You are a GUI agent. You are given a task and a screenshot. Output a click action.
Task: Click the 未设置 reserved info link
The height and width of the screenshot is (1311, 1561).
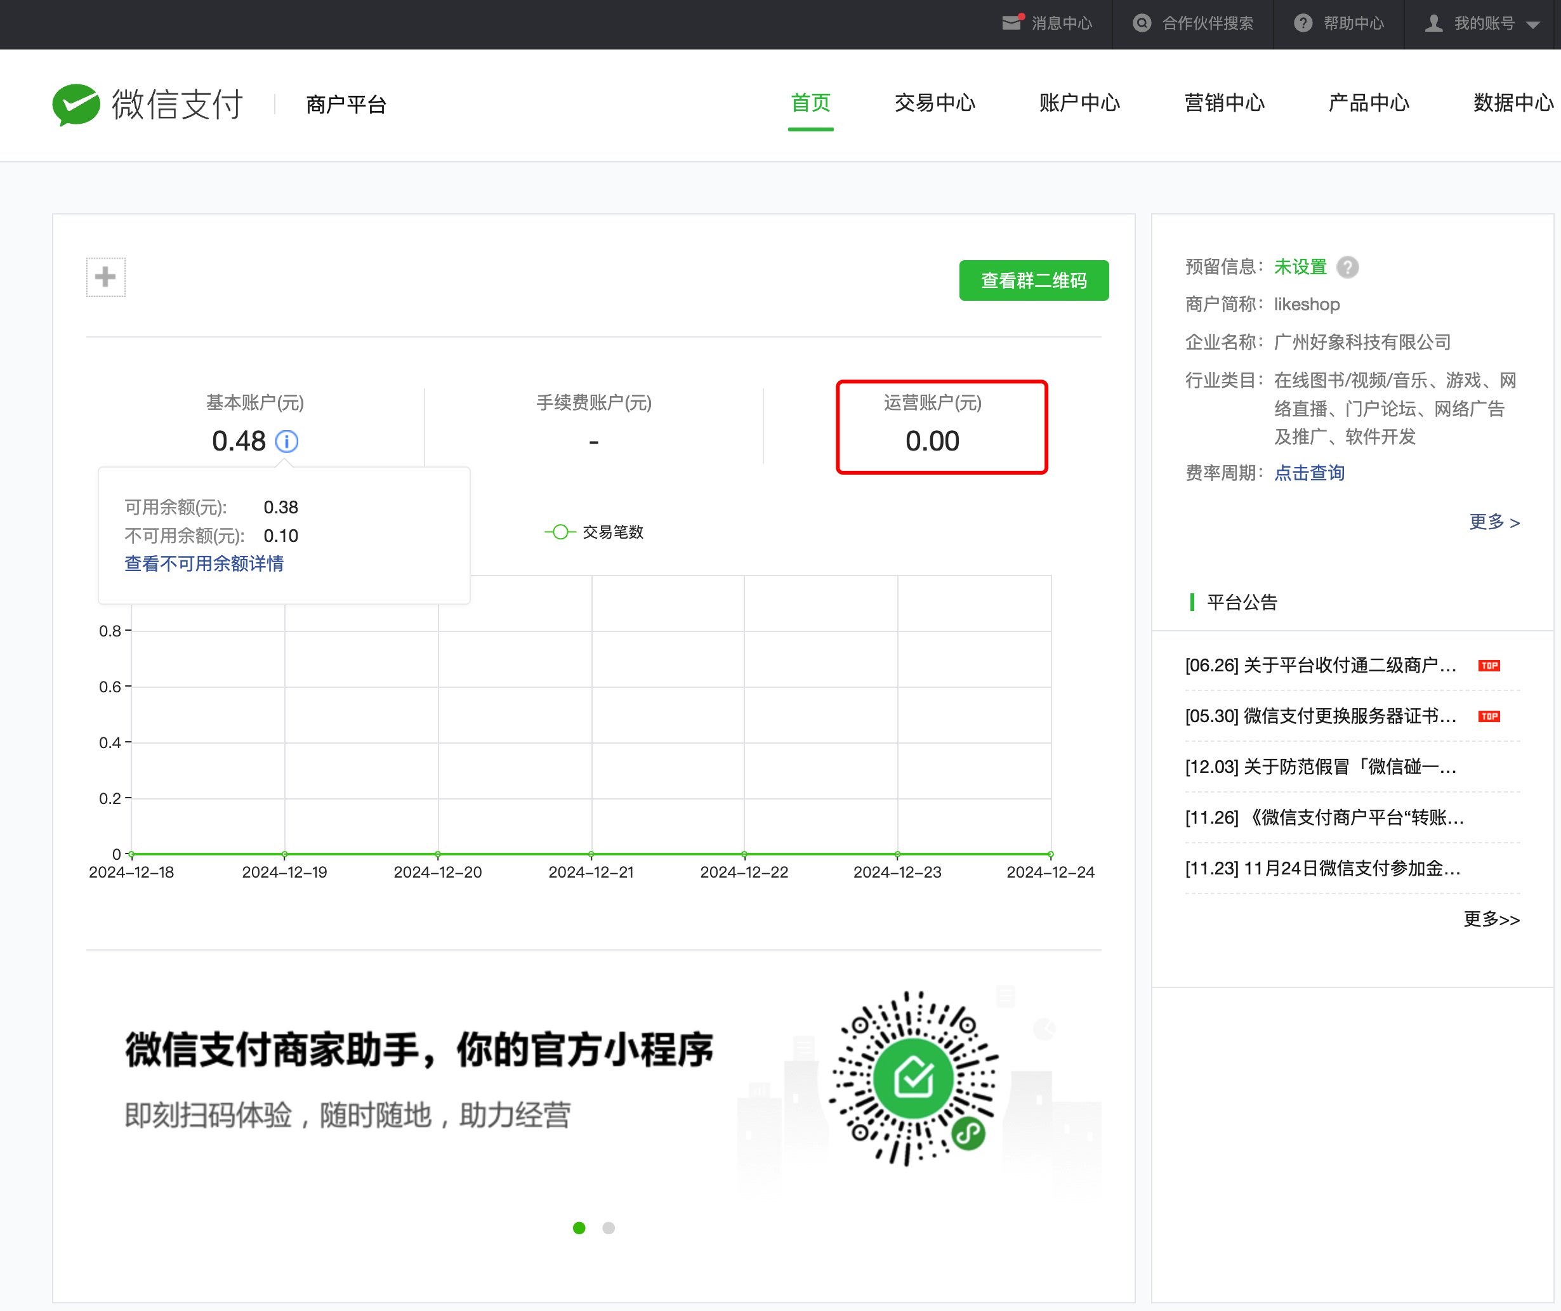point(1300,267)
